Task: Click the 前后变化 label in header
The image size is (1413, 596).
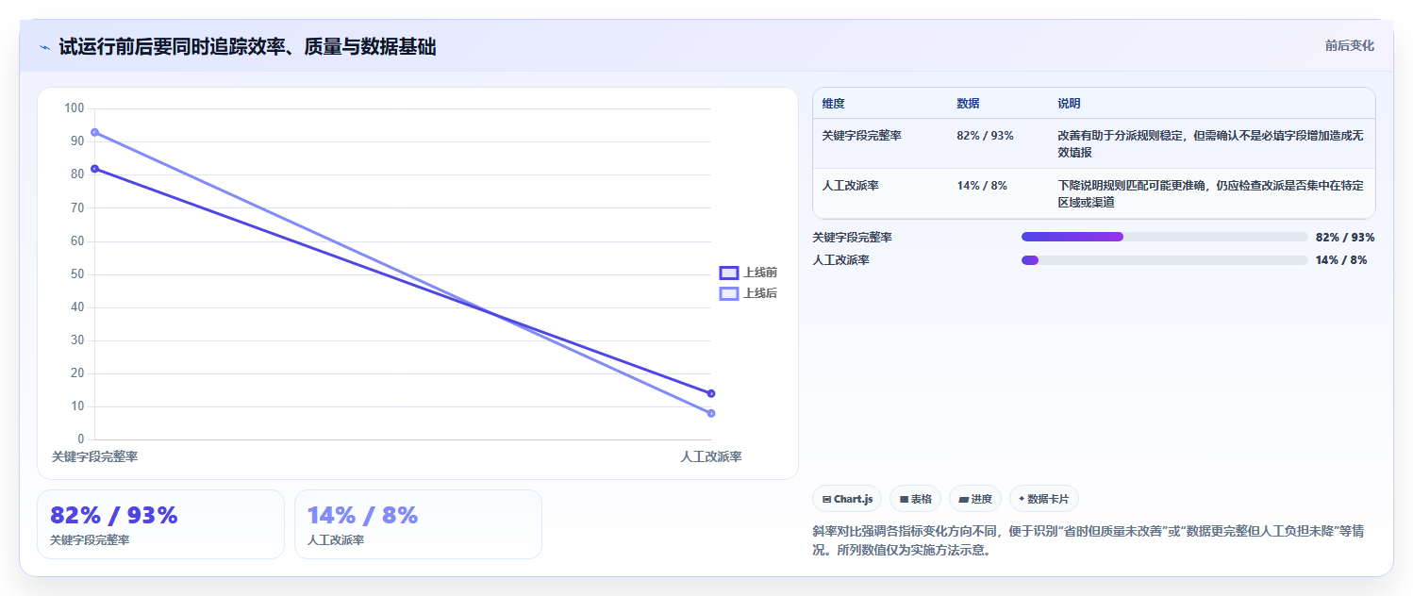Action: click(1349, 45)
